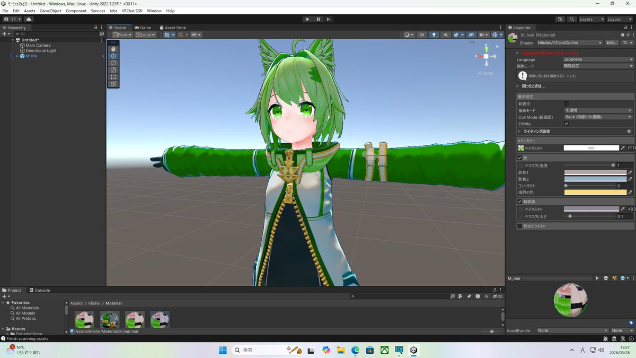Toggle the 非表示 checkbox
The height and width of the screenshot is (358, 636).
[566, 104]
